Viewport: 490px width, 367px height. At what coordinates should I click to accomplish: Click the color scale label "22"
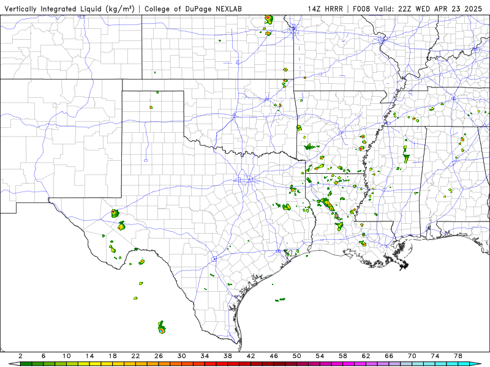coord(135,356)
